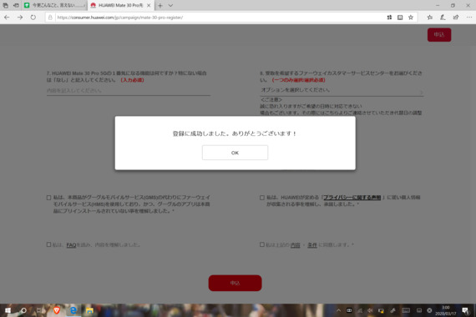Viewport: 476px width, 317px height.
Task: Click the red apply button at page bottom
Action: (x=235, y=283)
